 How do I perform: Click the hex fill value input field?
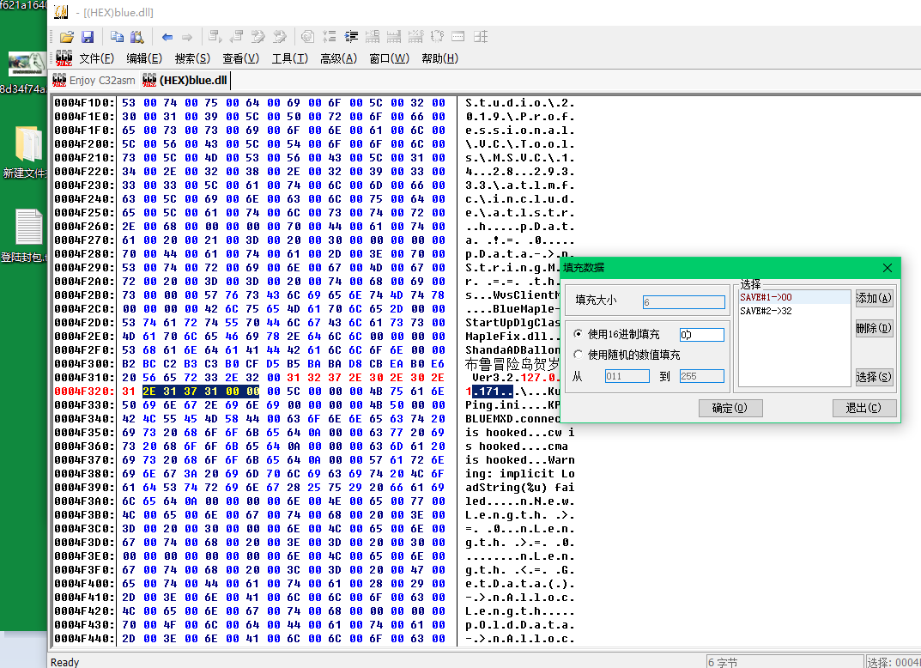(701, 334)
